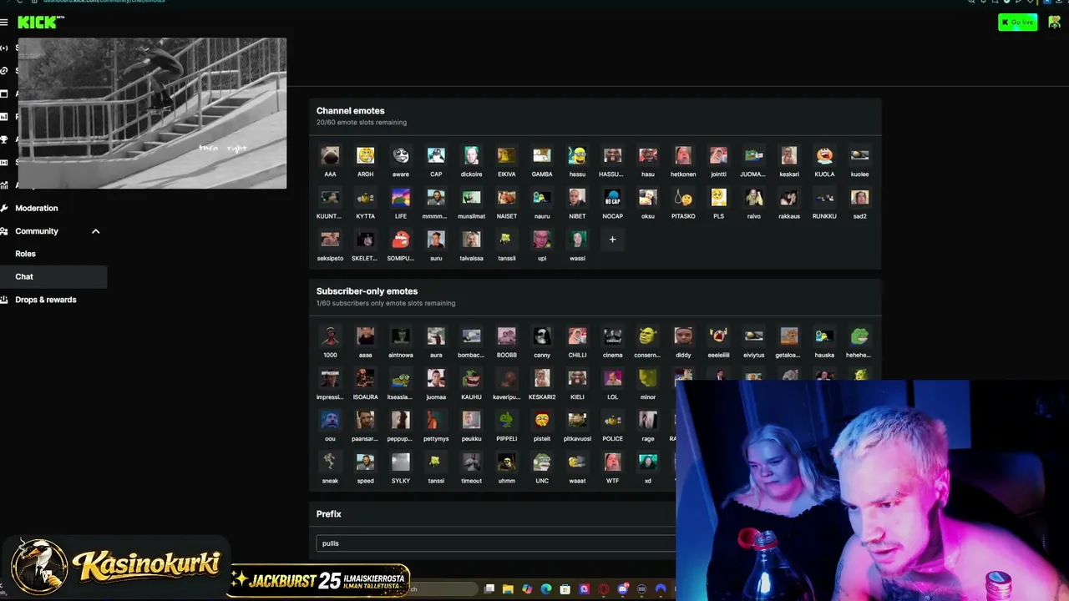The image size is (1069, 601).
Task: Open the hamburger menu beside the Kick logo
Action: click(x=4, y=23)
